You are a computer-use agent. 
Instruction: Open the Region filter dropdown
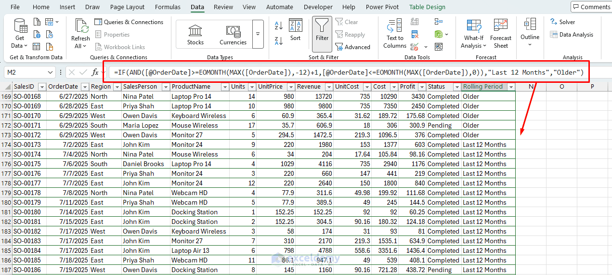pos(117,87)
